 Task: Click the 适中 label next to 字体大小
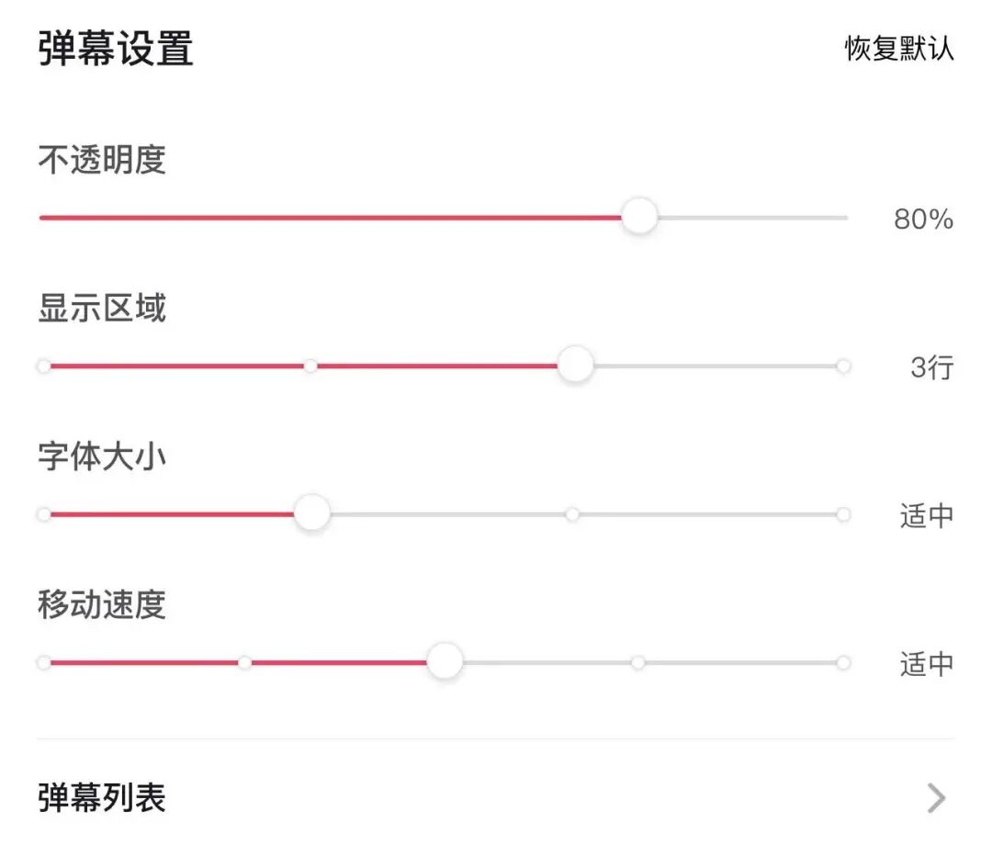click(927, 514)
